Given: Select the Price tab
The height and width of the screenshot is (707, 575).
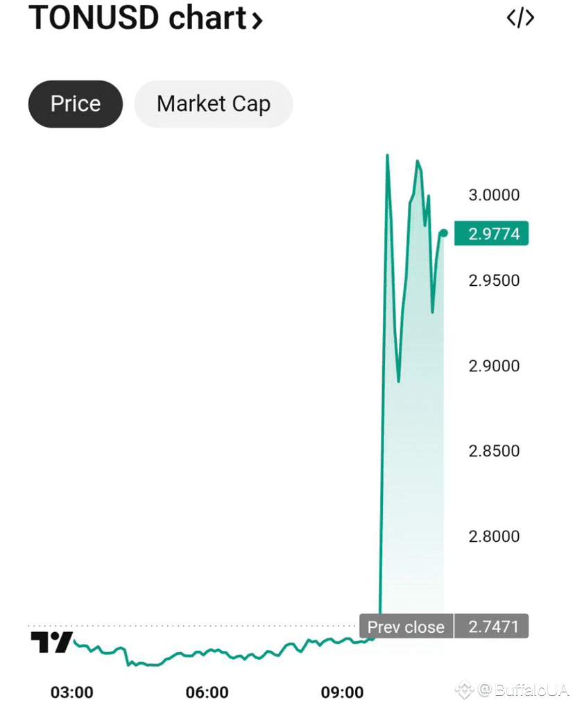Looking at the screenshot, I should 75,104.
